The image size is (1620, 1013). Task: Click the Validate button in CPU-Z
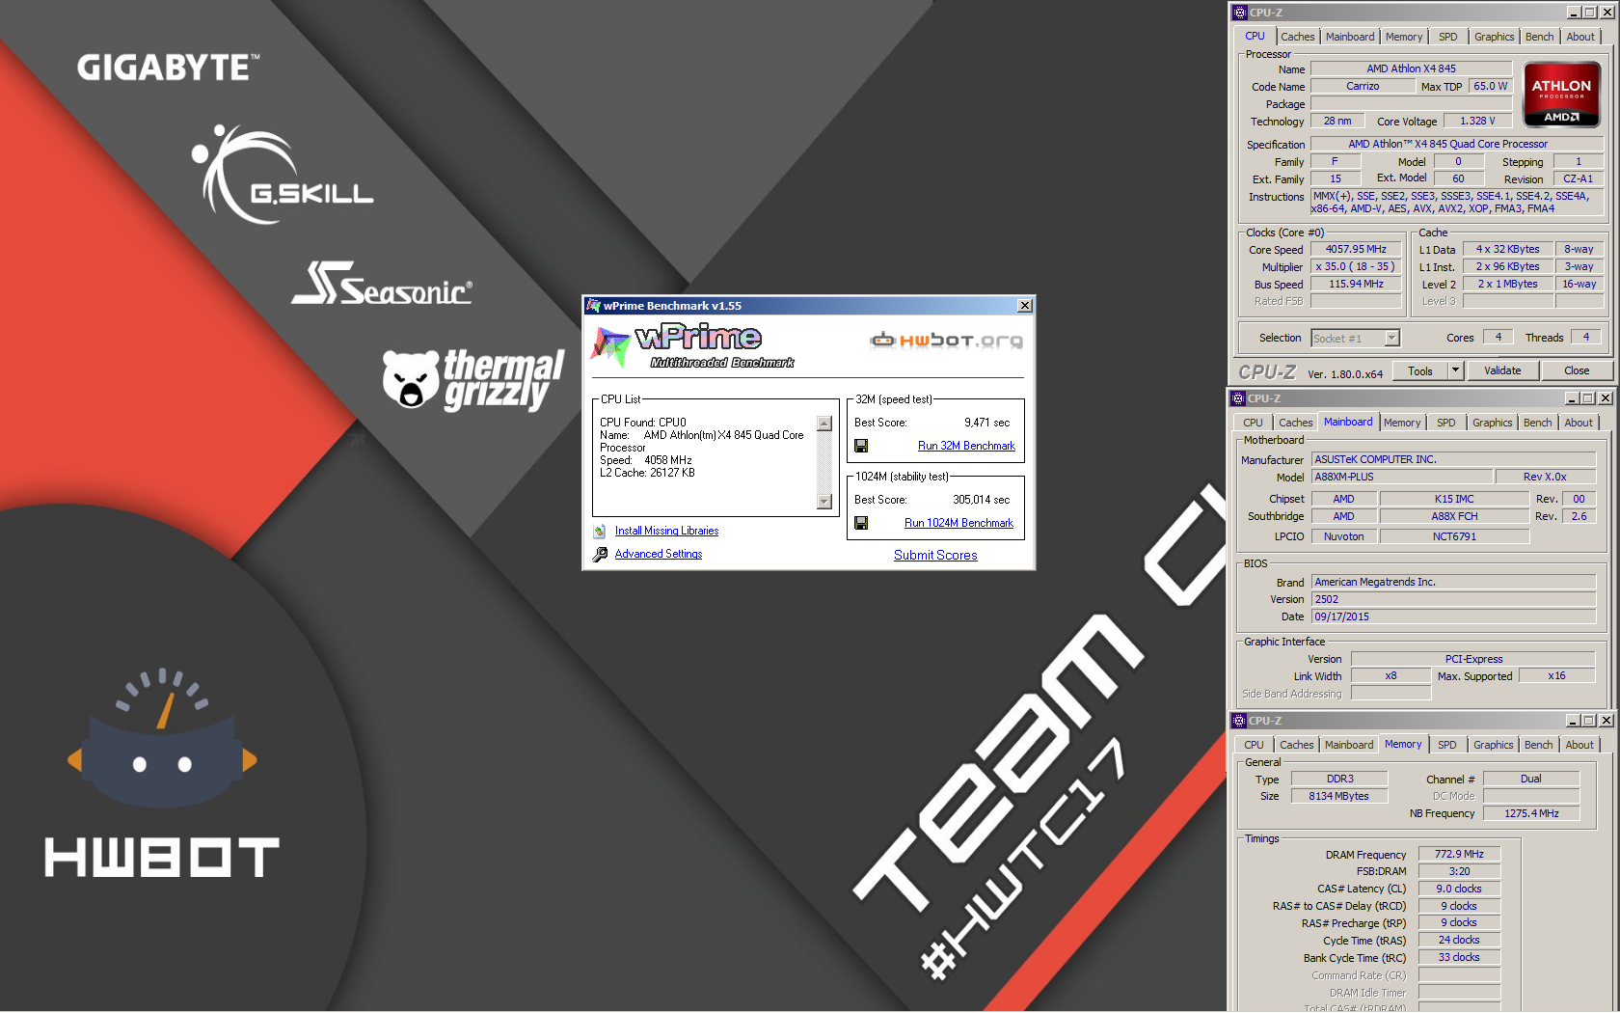[1502, 370]
